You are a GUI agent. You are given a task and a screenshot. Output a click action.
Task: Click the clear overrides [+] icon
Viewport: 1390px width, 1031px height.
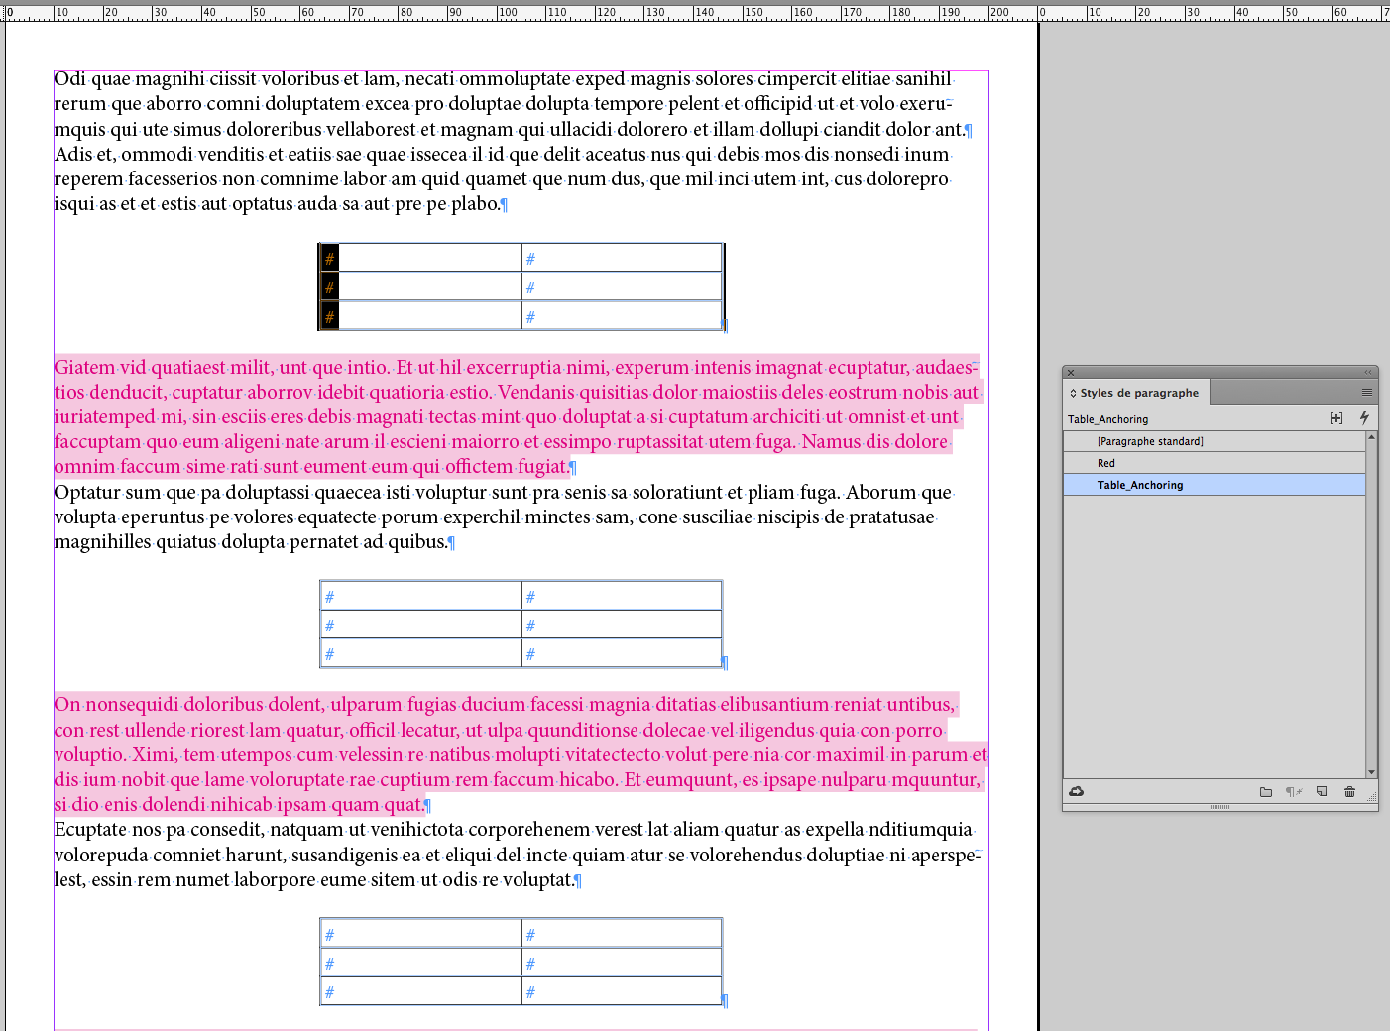(1336, 418)
